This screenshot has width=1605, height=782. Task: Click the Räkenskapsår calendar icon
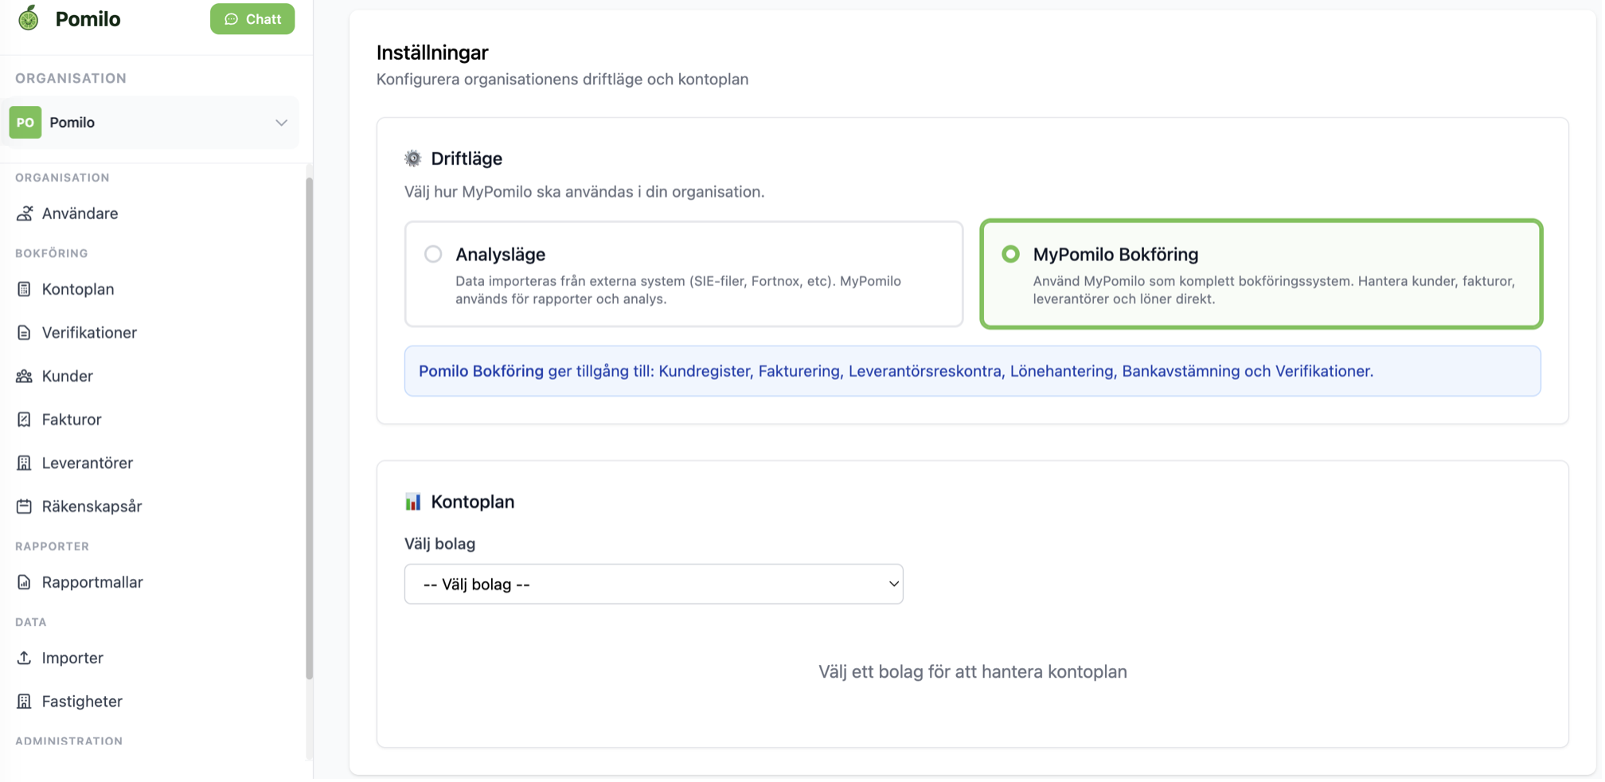(x=24, y=506)
